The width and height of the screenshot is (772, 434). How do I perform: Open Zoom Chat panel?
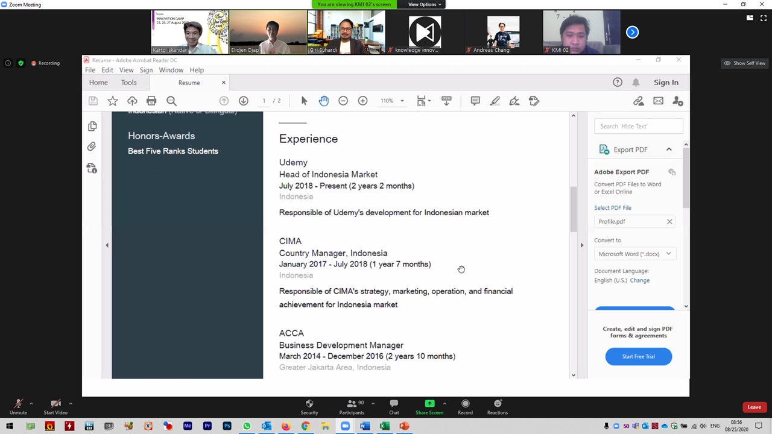(394, 407)
